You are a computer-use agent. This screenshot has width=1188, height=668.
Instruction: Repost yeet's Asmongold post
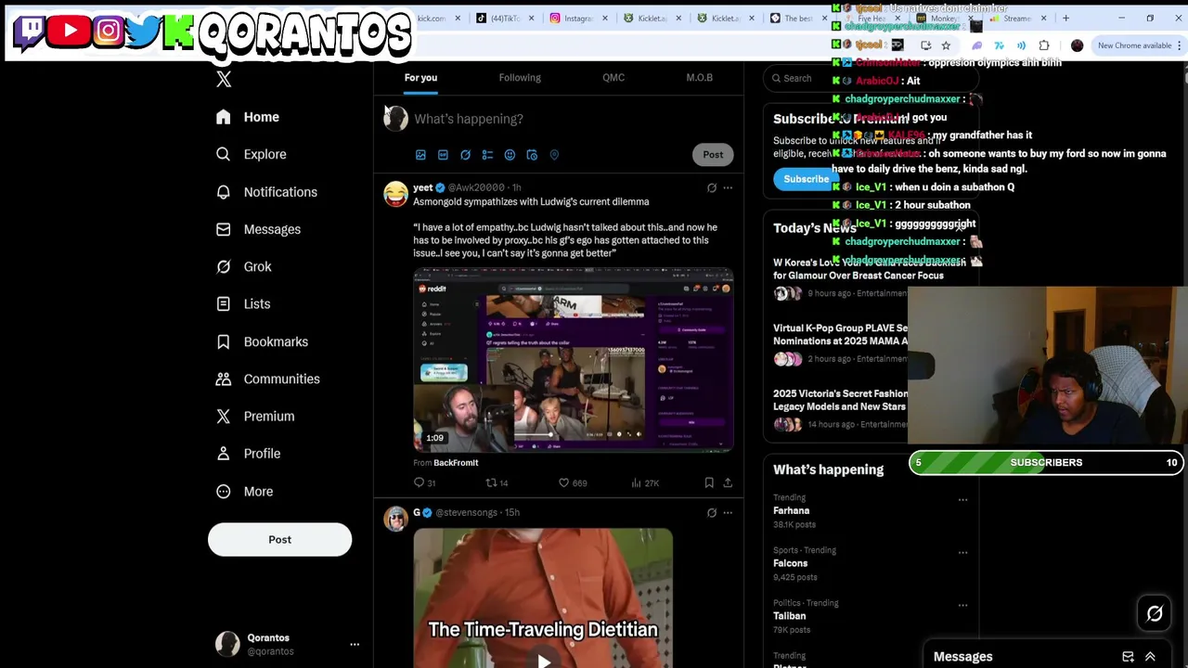click(x=497, y=482)
